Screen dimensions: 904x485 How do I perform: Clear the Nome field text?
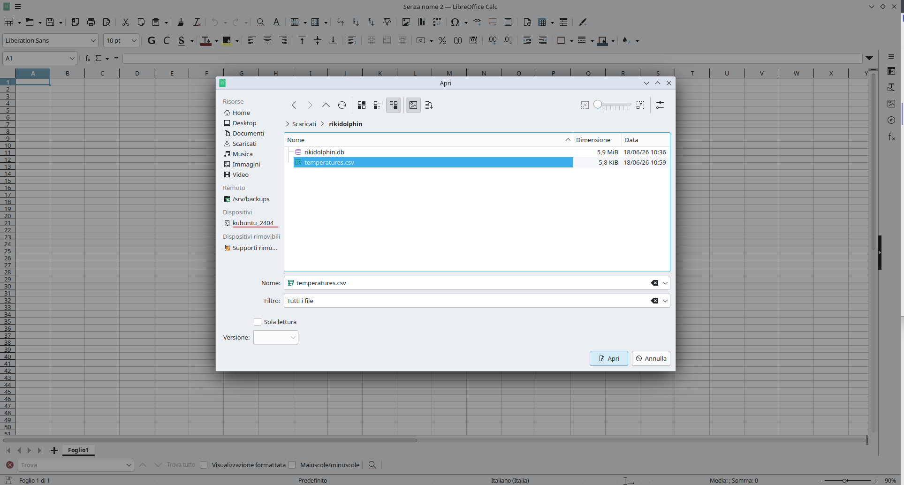(x=654, y=283)
